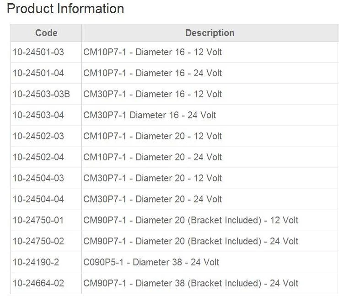Select product code 10-24501-04
This screenshot has width=339, height=296.
38,73
